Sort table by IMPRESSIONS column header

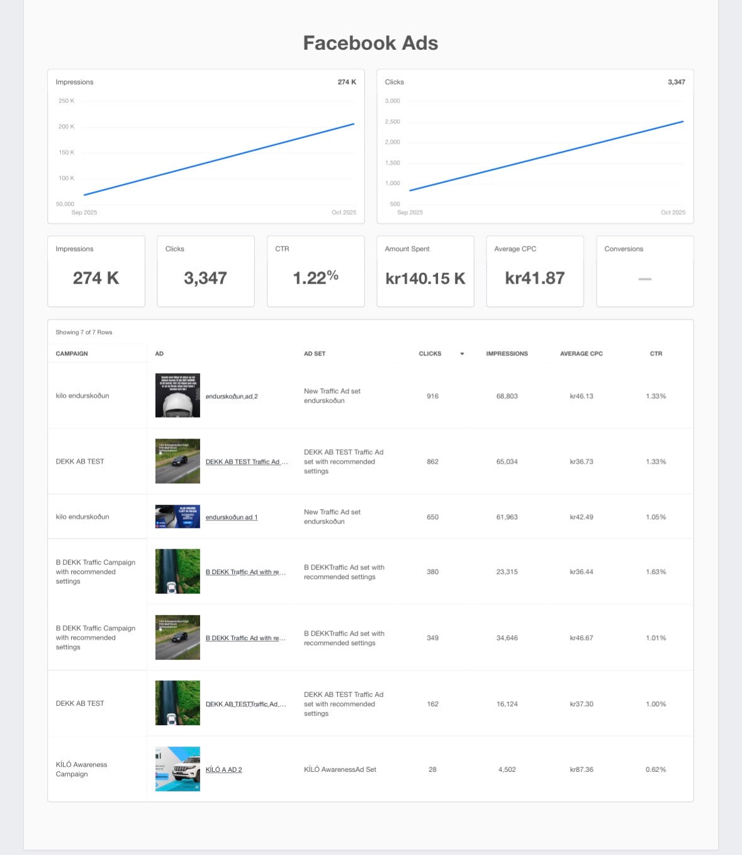point(507,353)
